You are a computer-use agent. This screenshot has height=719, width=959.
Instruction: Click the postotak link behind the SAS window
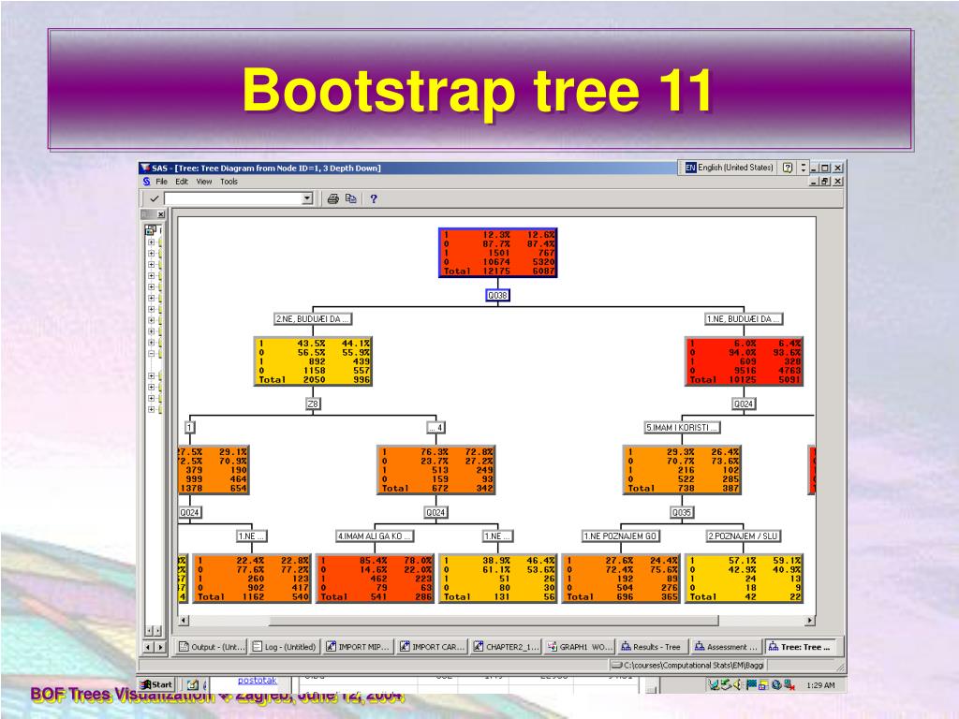point(257,681)
